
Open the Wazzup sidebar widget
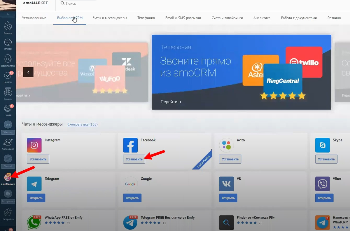coord(8,127)
